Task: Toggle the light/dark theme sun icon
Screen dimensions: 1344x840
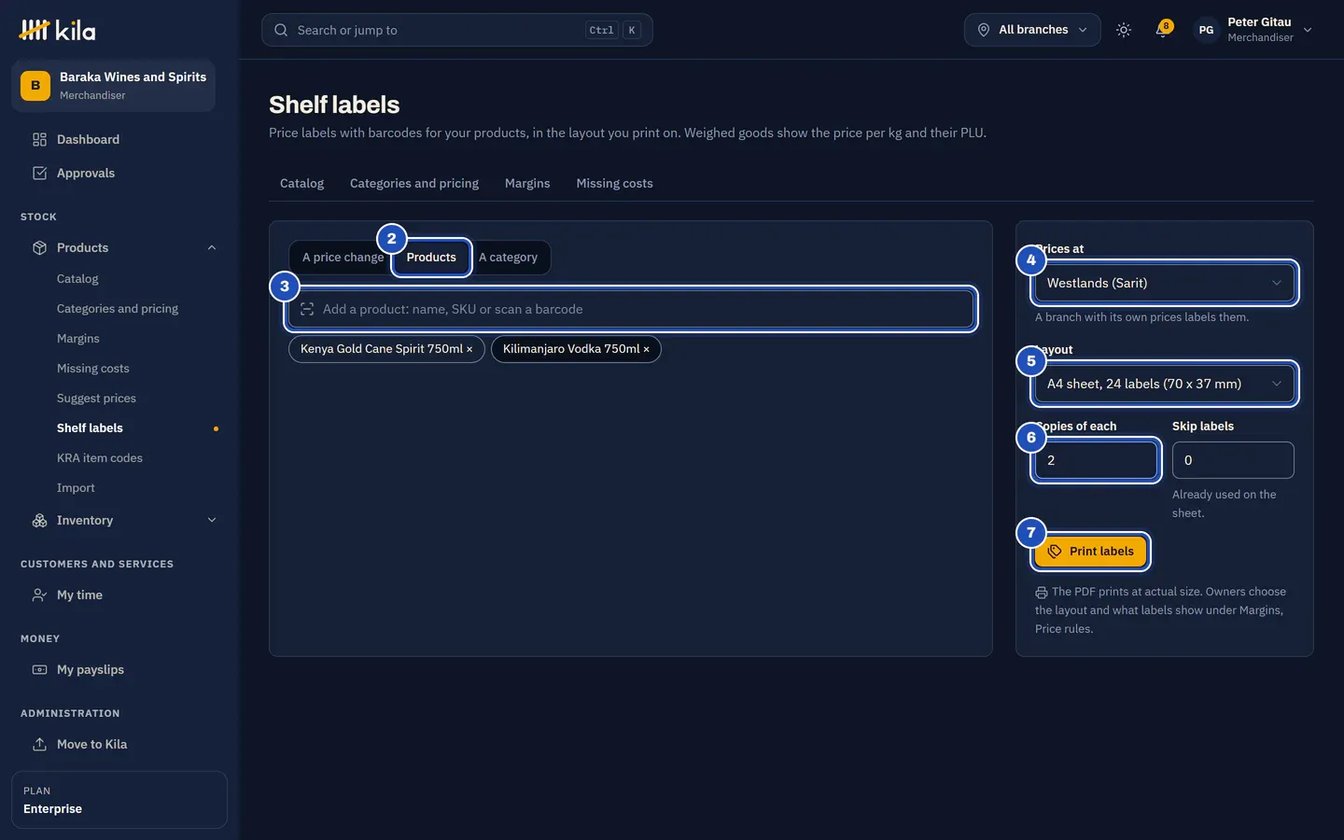Action: [x=1124, y=30]
